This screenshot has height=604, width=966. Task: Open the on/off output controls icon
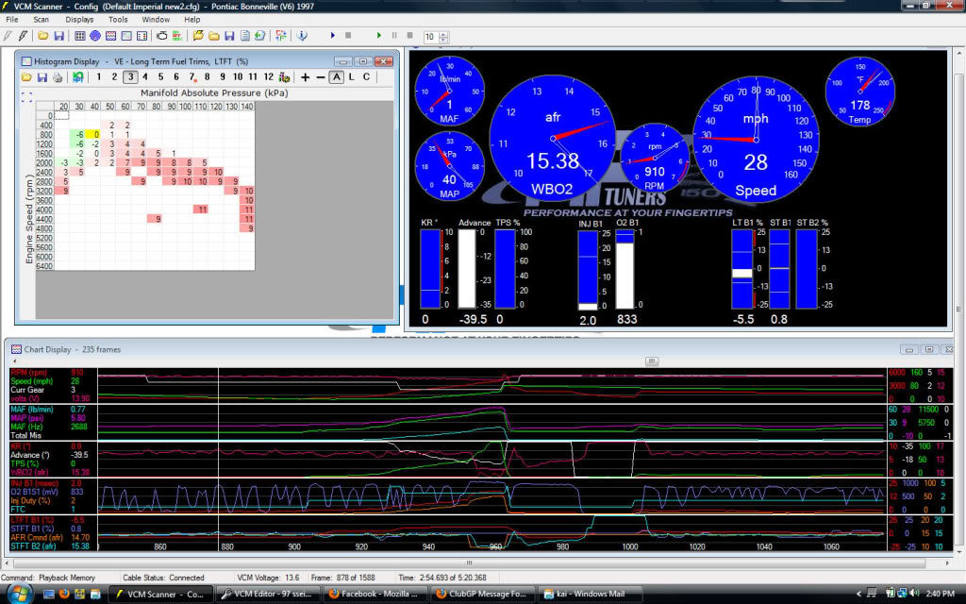click(x=177, y=36)
